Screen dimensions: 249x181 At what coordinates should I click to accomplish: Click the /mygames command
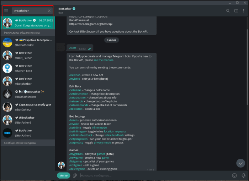76,154
